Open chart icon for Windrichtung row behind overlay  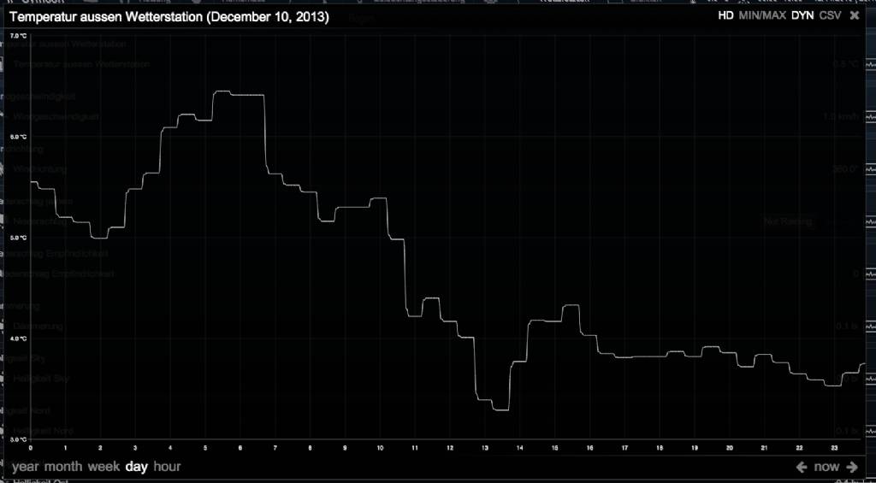tap(872, 169)
